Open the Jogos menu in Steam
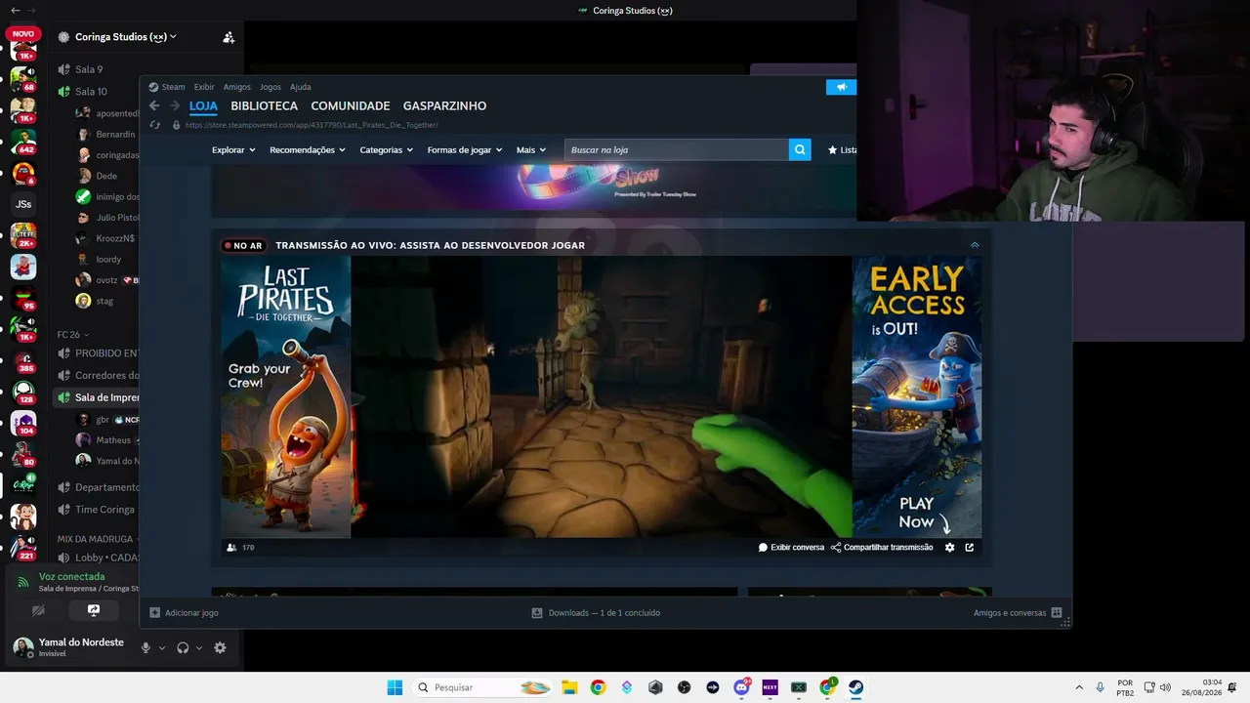Viewport: 1250px width, 703px height. click(x=271, y=87)
